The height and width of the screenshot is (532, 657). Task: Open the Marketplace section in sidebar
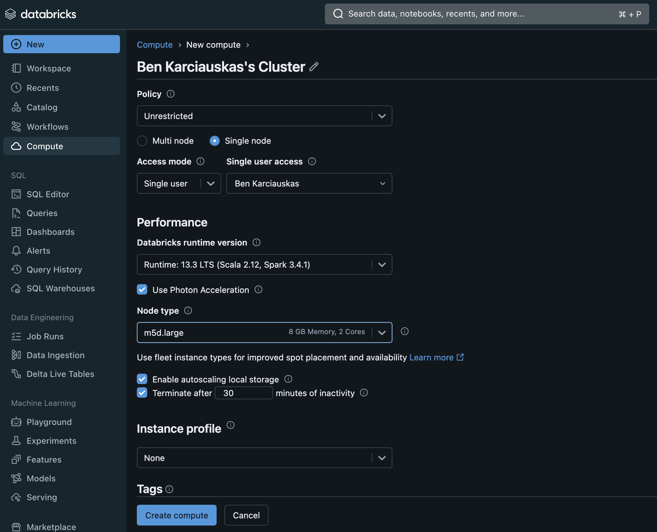[51, 526]
